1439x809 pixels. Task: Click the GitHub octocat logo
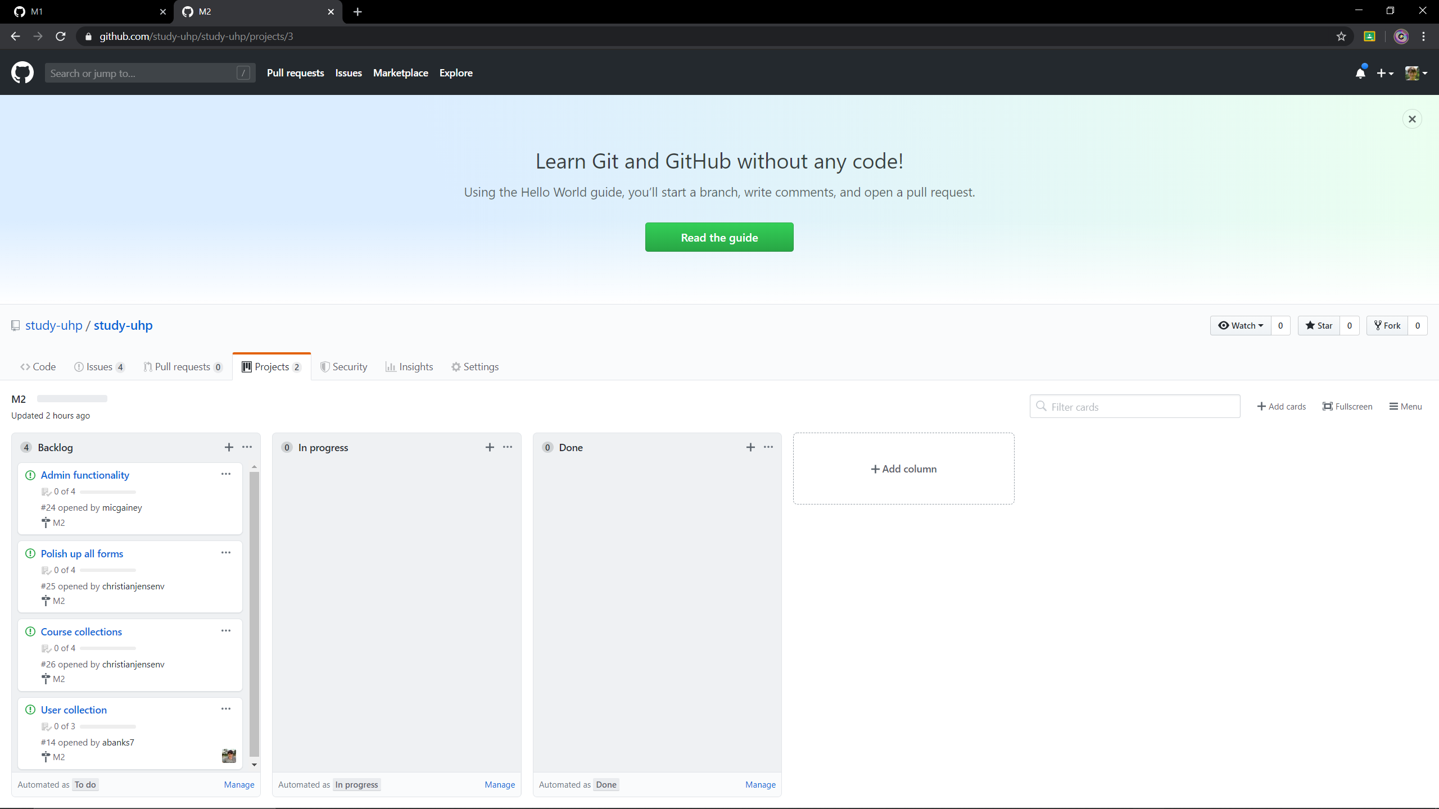tap(22, 73)
